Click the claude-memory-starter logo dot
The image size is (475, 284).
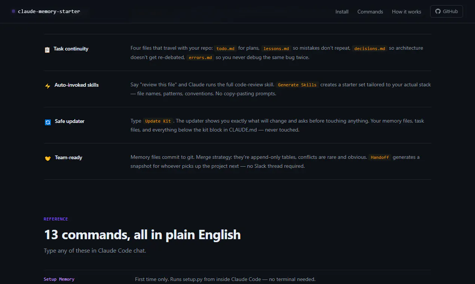coord(13,12)
